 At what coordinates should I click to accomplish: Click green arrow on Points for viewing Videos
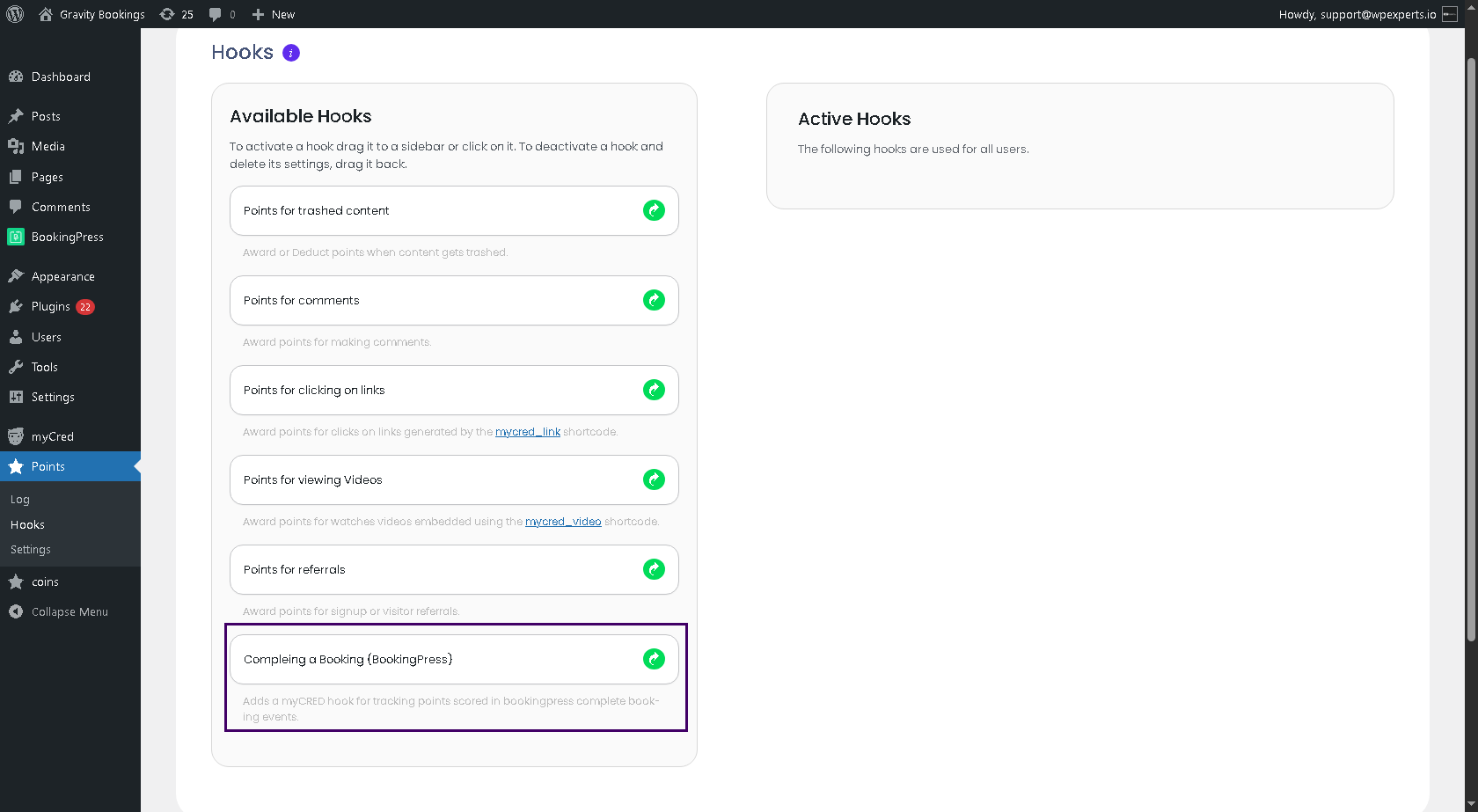coord(654,479)
